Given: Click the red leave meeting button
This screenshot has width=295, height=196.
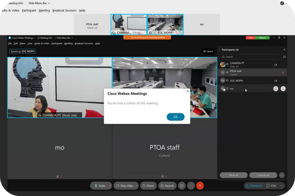Looking at the screenshot, I should [200, 186].
